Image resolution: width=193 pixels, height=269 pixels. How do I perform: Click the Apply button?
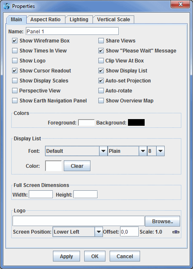(x=66, y=257)
